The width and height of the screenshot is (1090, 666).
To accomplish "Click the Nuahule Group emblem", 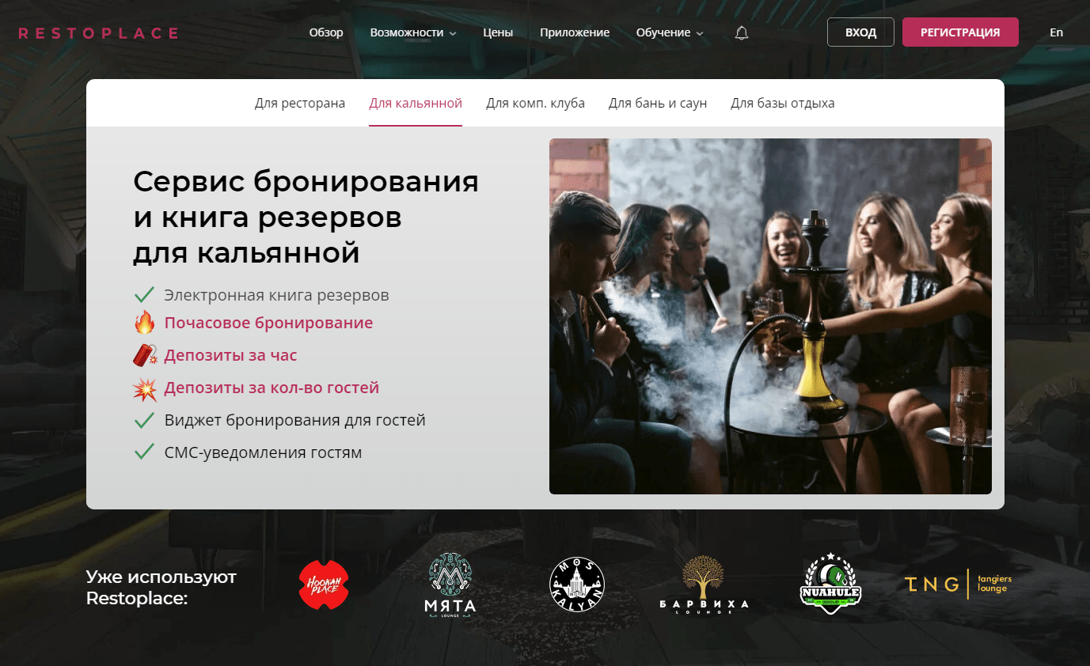I will (x=830, y=584).
